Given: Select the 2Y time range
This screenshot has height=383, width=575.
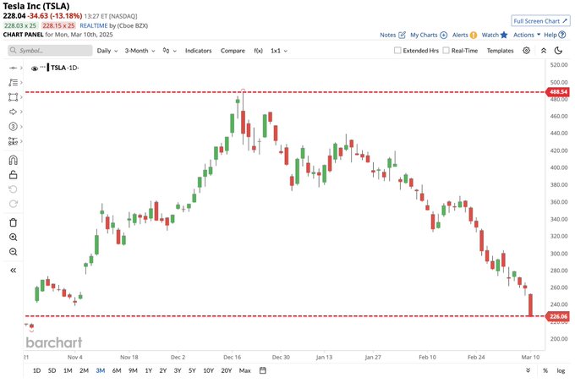Looking at the screenshot, I should click(163, 370).
